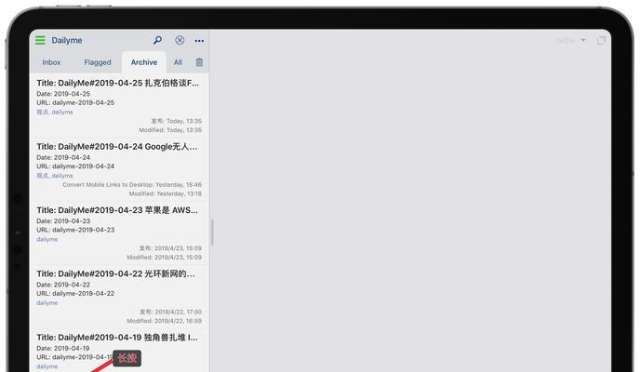Image resolution: width=641 pixels, height=372 pixels.
Task: Click "Modified: 2019/4/23, 15:09" timestamp
Action: click(x=165, y=257)
